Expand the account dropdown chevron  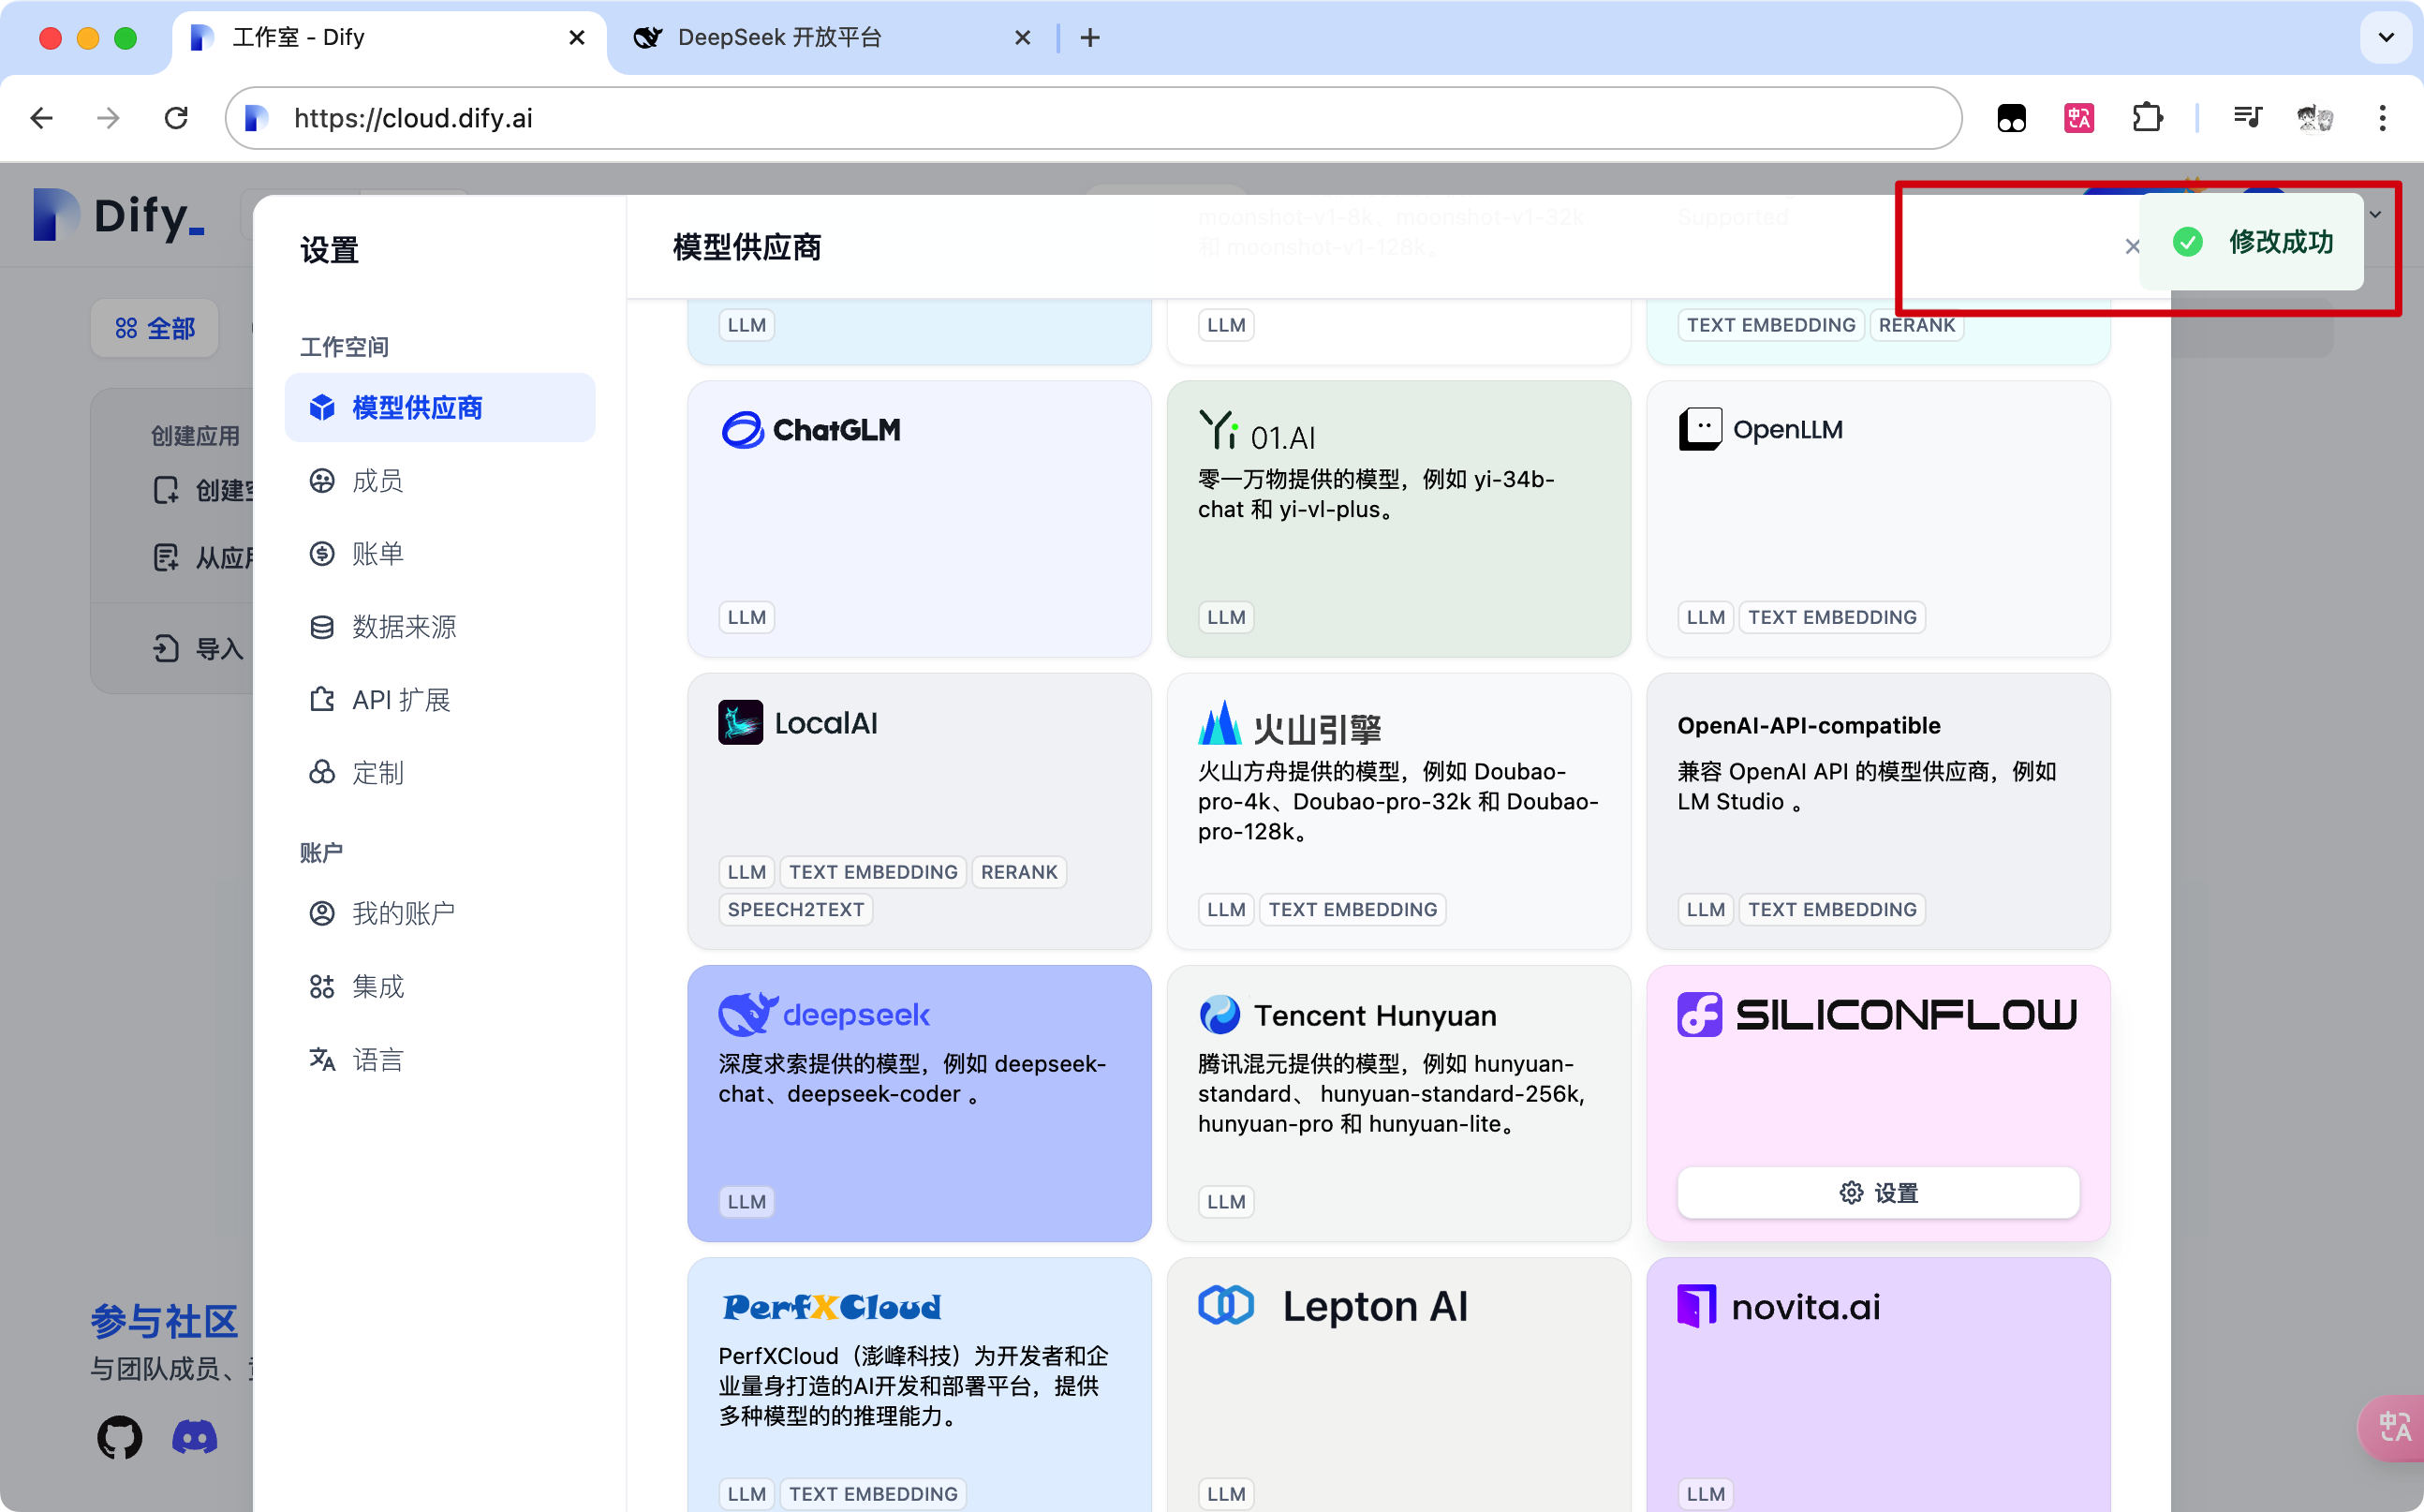2375,215
